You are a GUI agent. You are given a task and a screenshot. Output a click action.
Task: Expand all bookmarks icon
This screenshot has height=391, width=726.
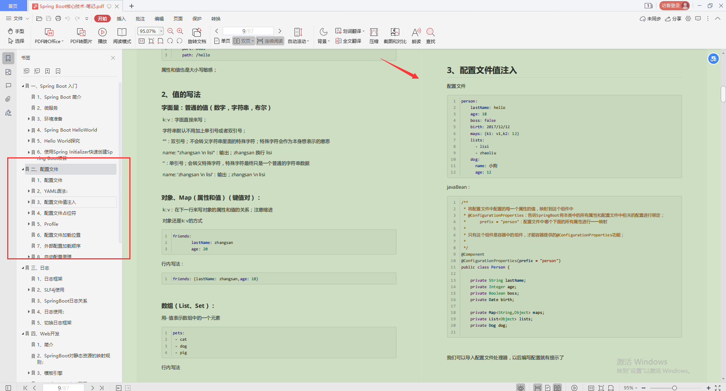[x=26, y=71]
